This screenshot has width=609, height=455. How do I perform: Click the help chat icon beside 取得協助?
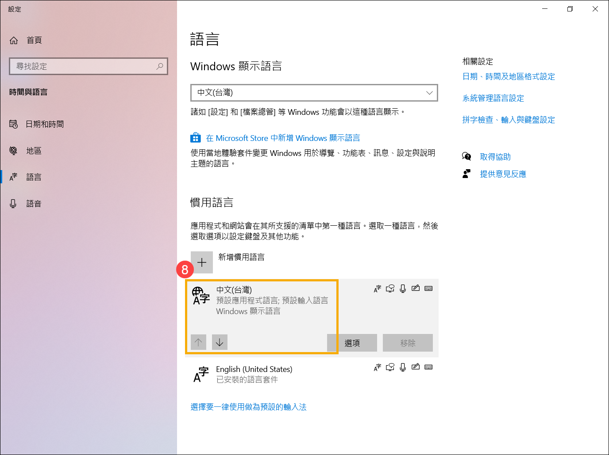(x=466, y=156)
